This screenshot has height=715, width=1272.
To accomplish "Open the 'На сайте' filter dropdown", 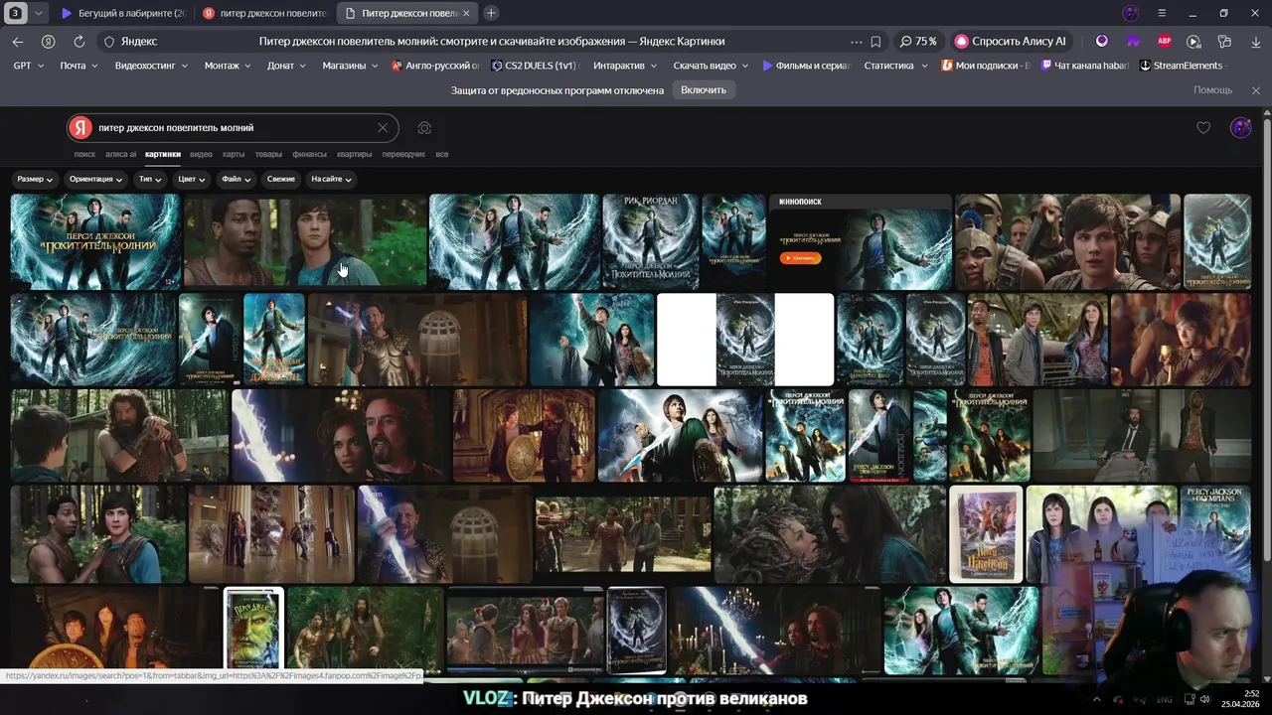I will pyautogui.click(x=332, y=180).
